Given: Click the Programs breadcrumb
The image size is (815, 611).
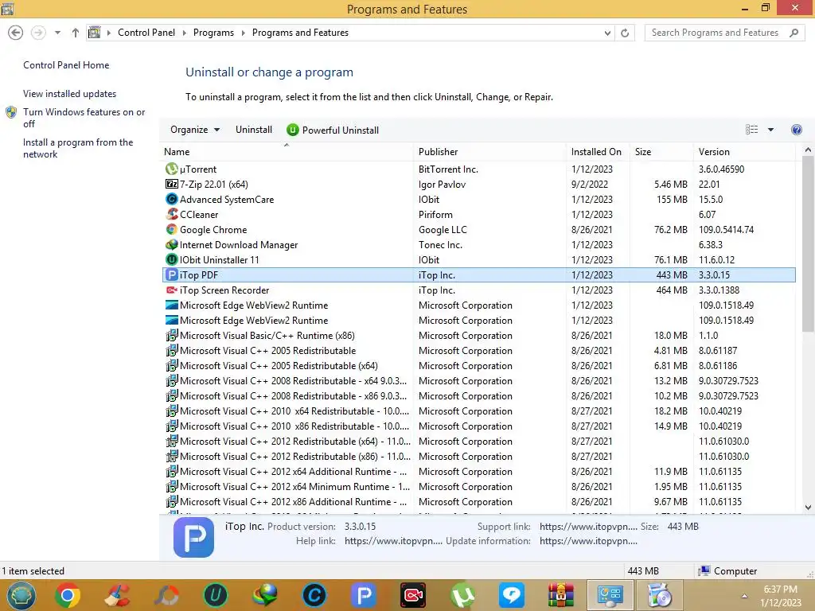Looking at the screenshot, I should tap(213, 32).
